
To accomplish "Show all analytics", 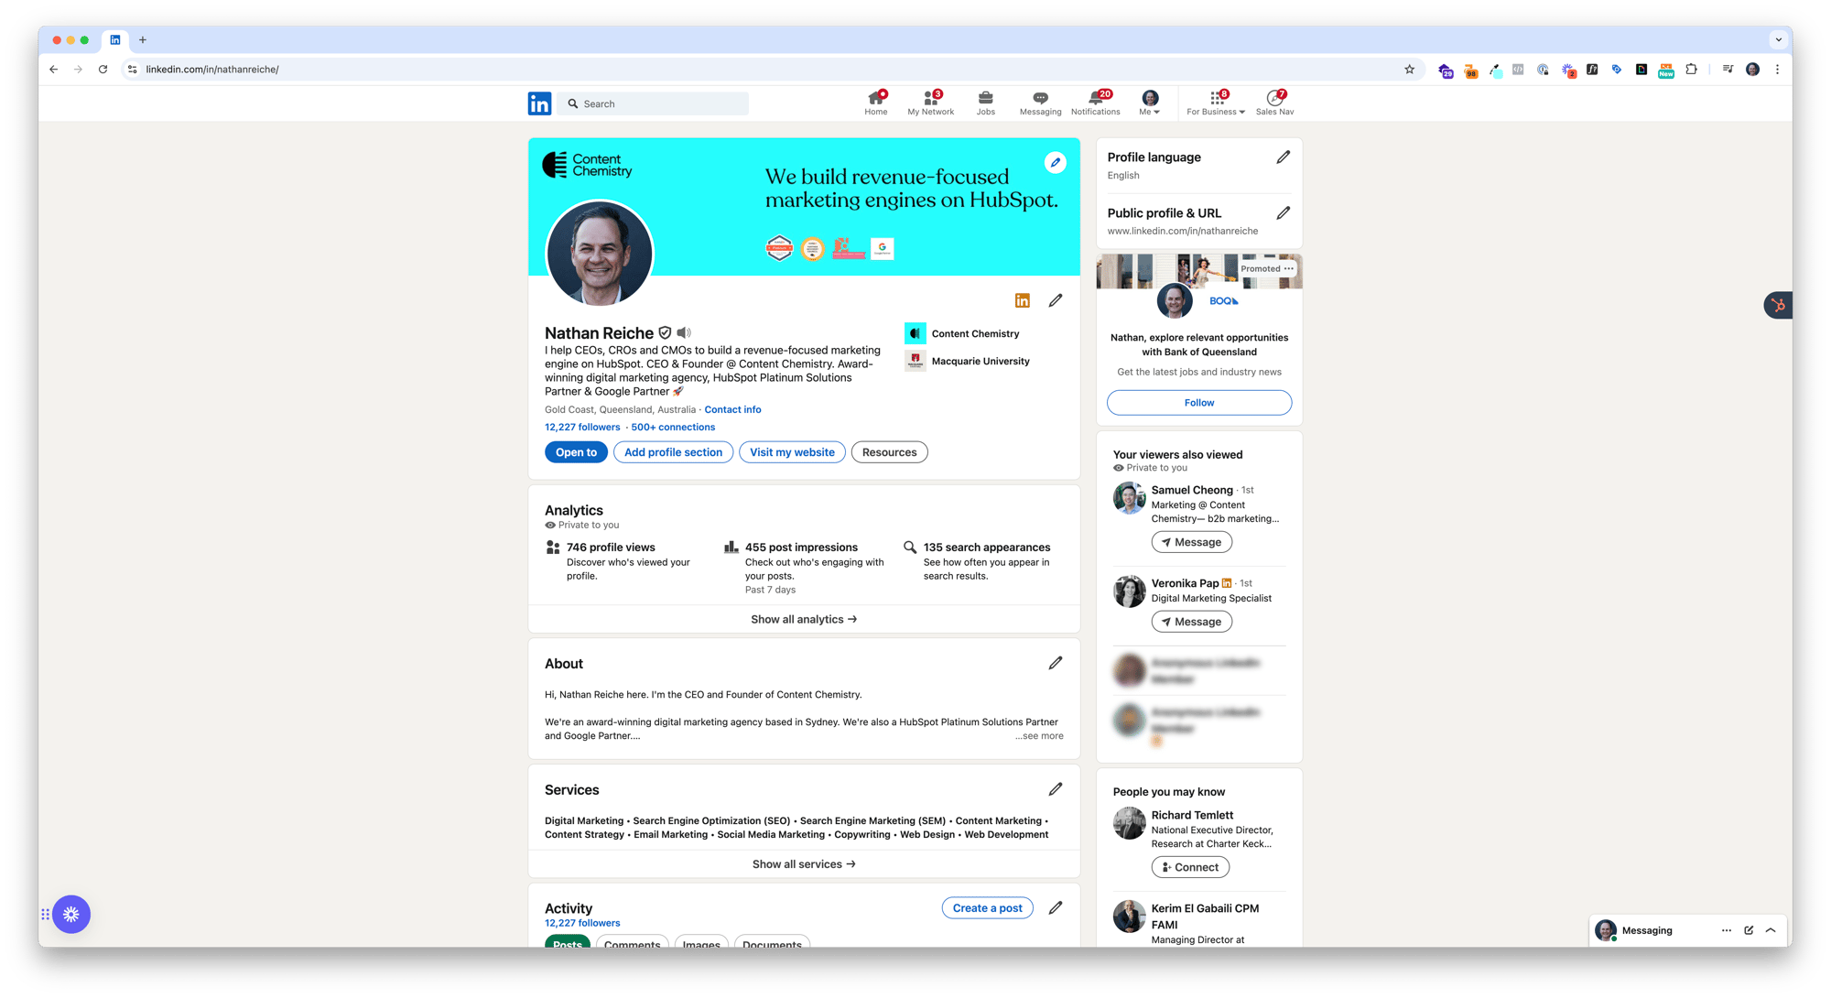I will tap(804, 619).
